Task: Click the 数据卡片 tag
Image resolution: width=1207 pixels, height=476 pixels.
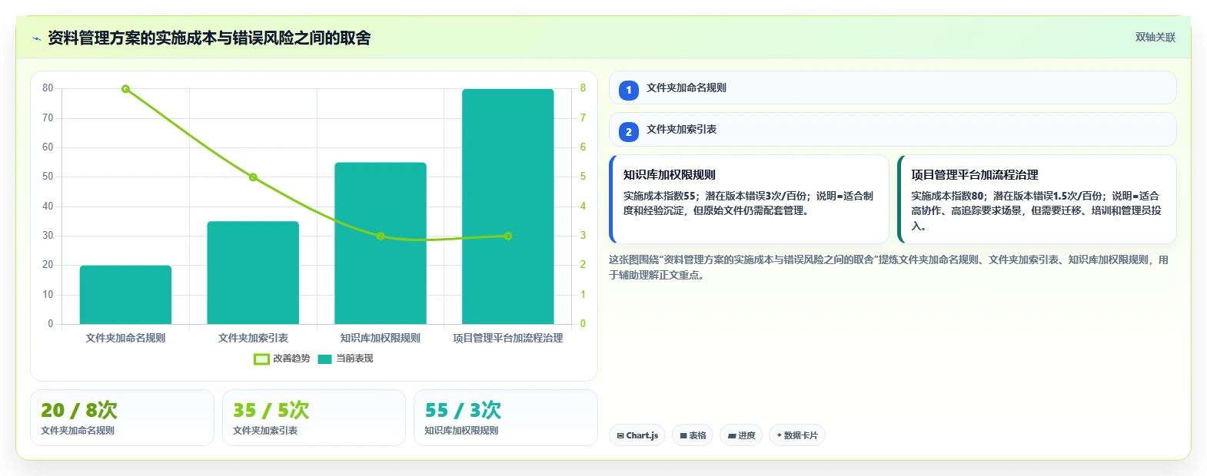Action: [797, 435]
